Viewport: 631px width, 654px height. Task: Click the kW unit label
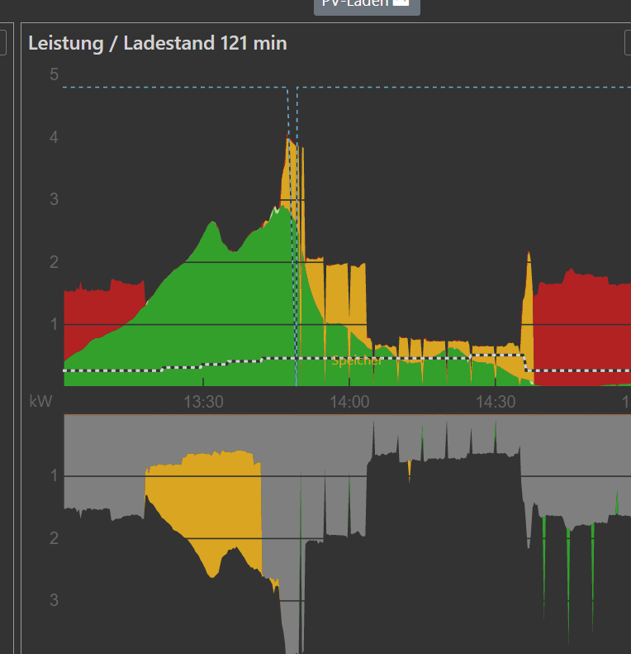pos(40,402)
